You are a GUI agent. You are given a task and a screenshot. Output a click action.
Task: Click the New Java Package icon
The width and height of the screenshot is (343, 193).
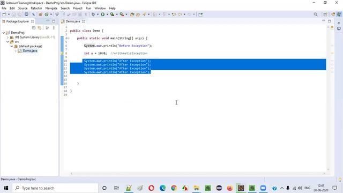(x=40, y=14)
